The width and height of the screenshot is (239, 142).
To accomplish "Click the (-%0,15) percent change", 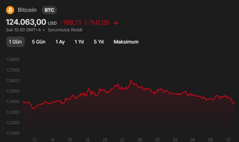I will coord(97,23).
